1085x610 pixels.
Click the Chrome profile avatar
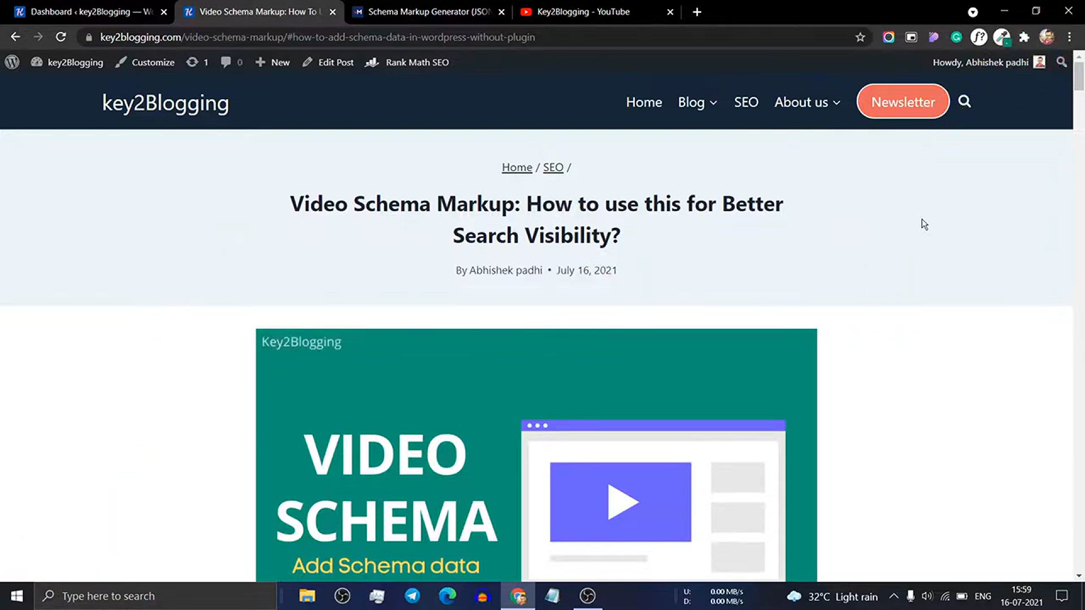point(1047,37)
